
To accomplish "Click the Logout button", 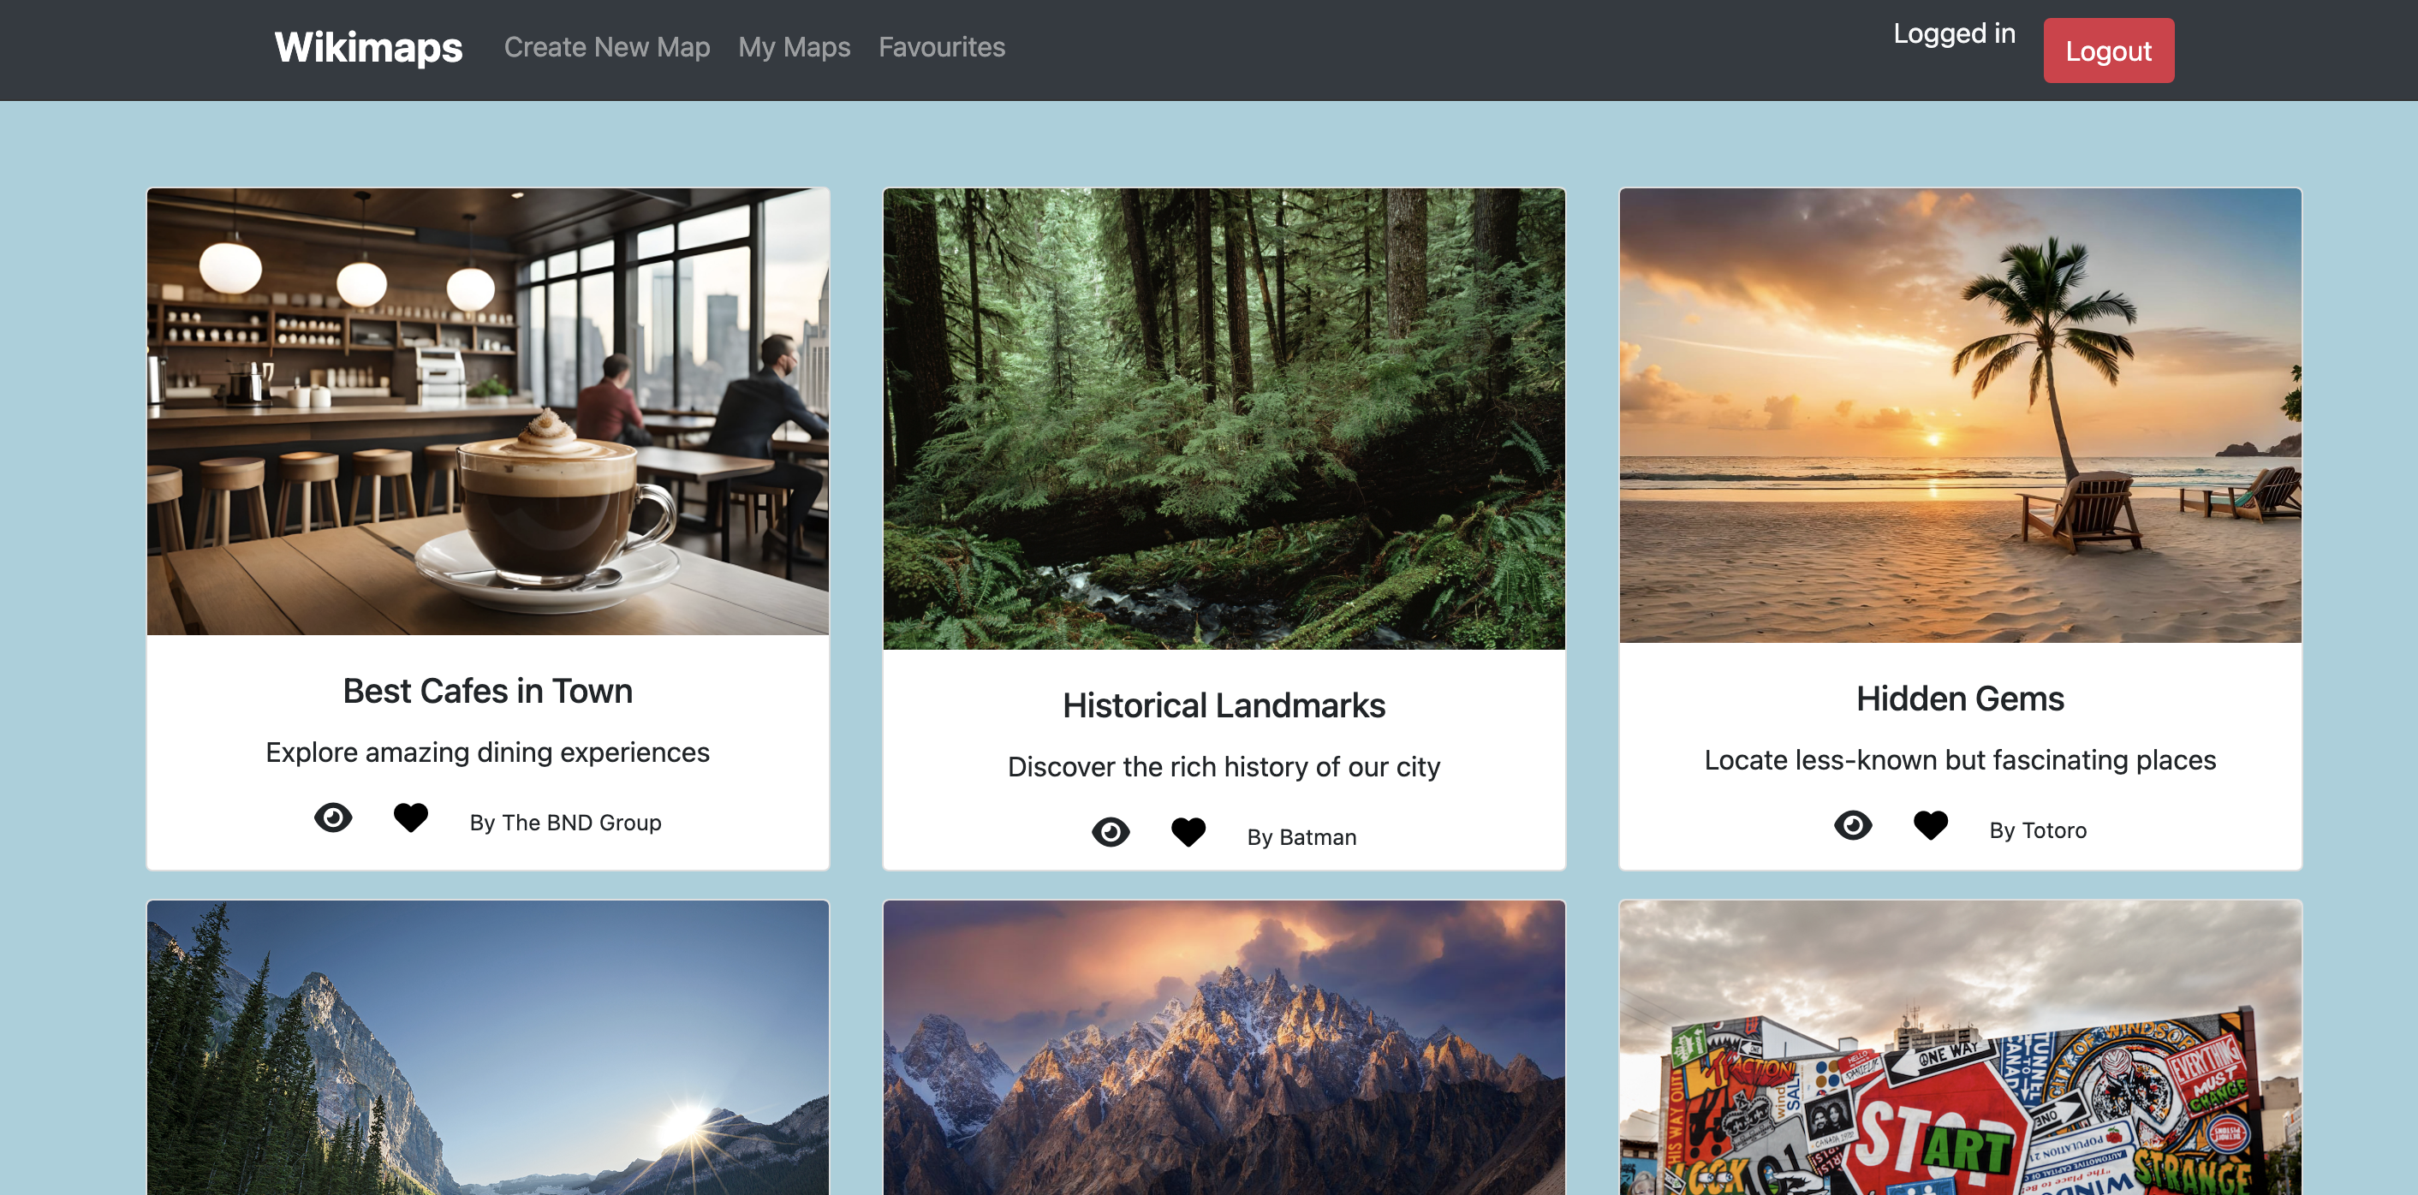I will click(x=2105, y=51).
